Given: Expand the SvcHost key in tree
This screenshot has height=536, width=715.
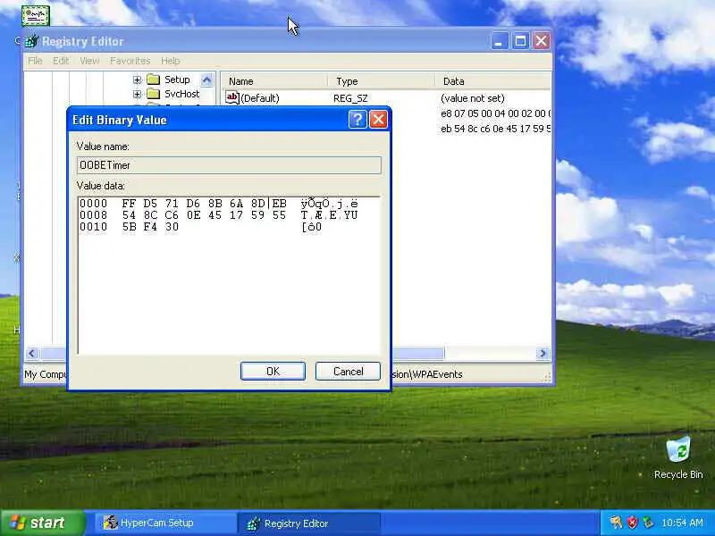Looking at the screenshot, I should click(x=137, y=94).
